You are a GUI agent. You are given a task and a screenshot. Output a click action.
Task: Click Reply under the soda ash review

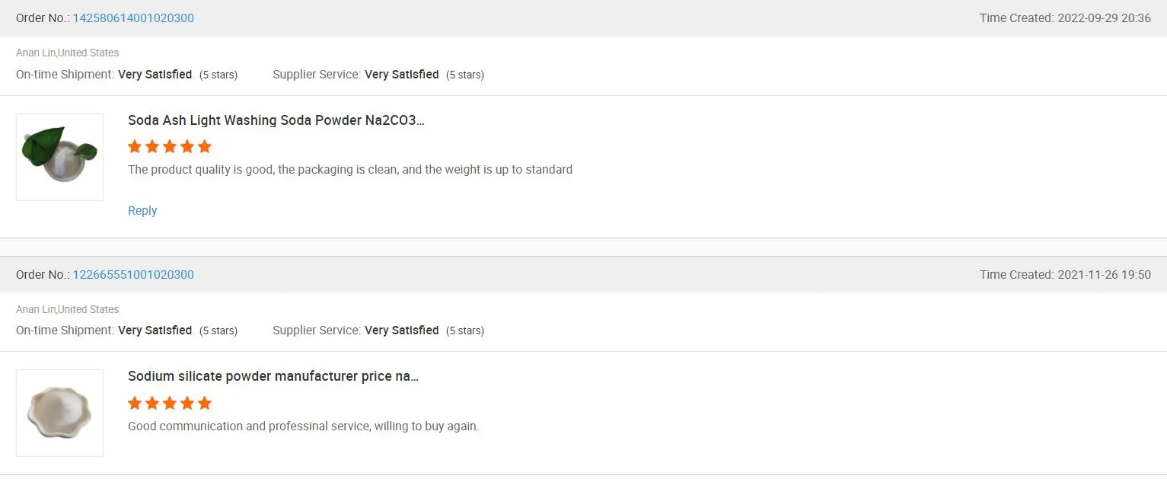[x=142, y=211]
